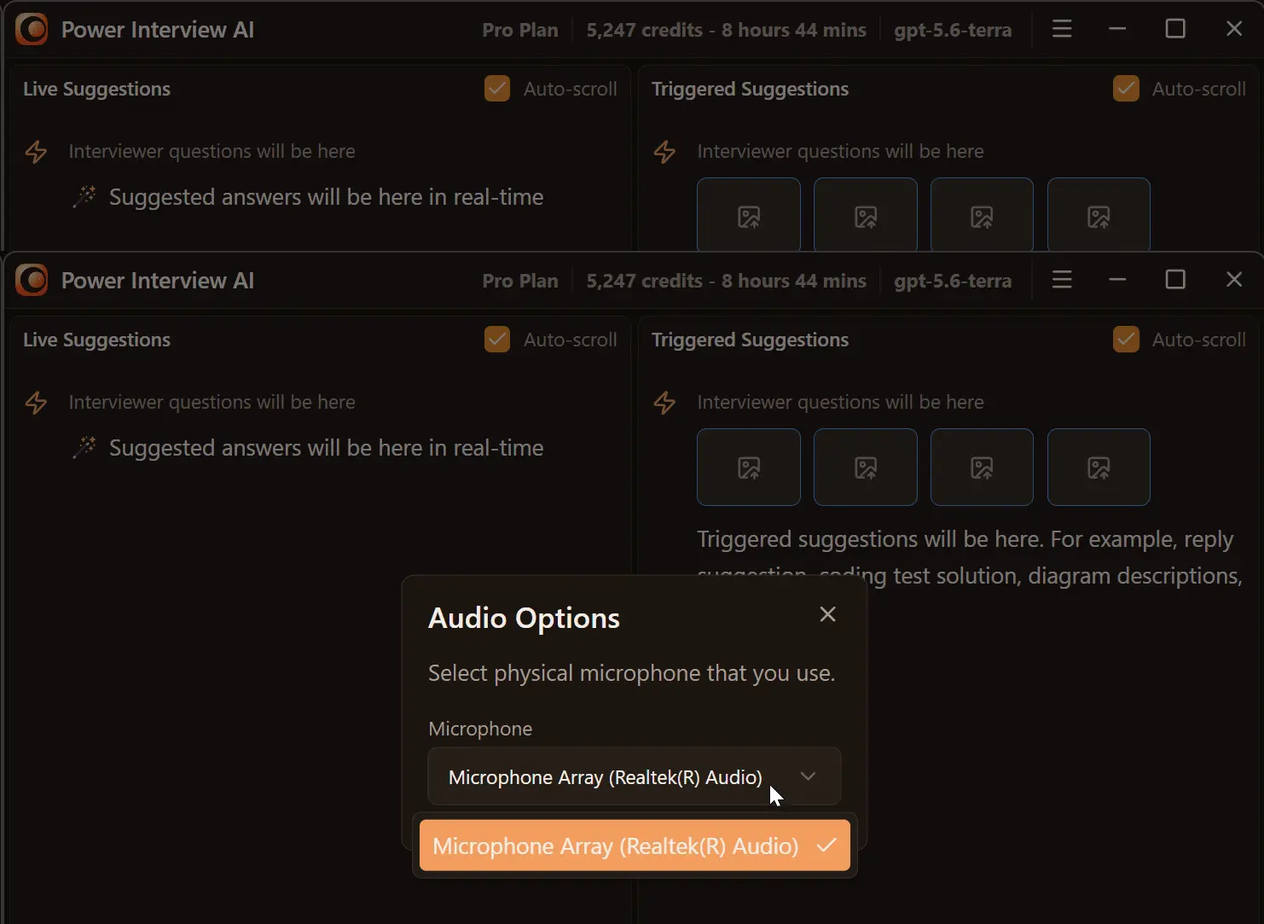
Task: Click lightning icon in back Triggered Suggestions
Action: [664, 152]
